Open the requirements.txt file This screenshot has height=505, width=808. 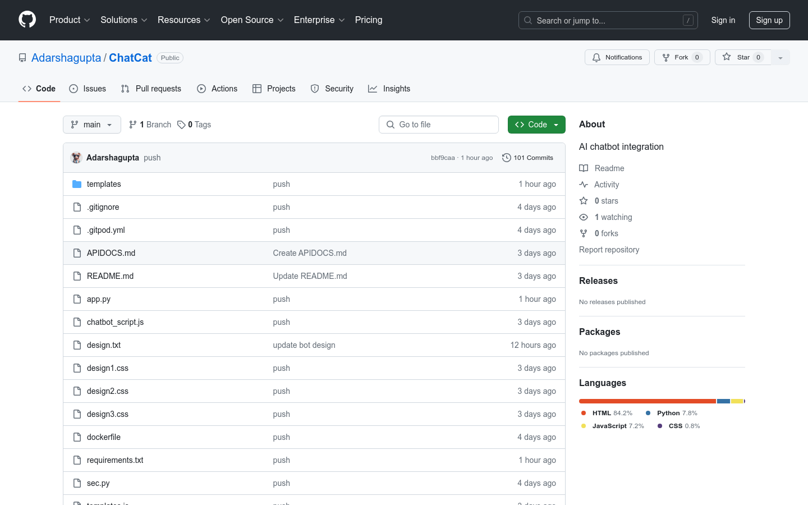[x=115, y=460]
